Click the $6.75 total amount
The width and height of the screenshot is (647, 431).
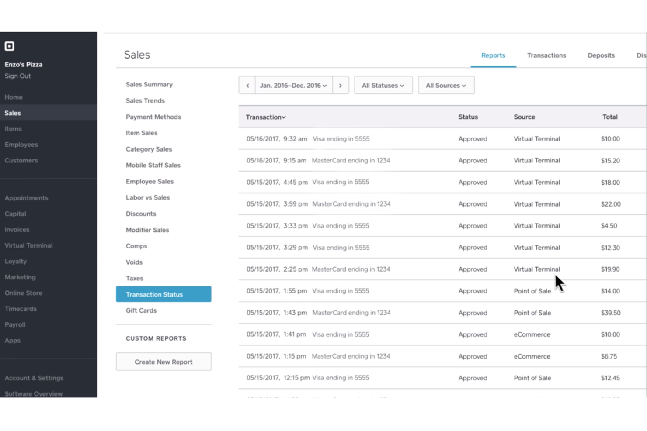[x=609, y=356]
